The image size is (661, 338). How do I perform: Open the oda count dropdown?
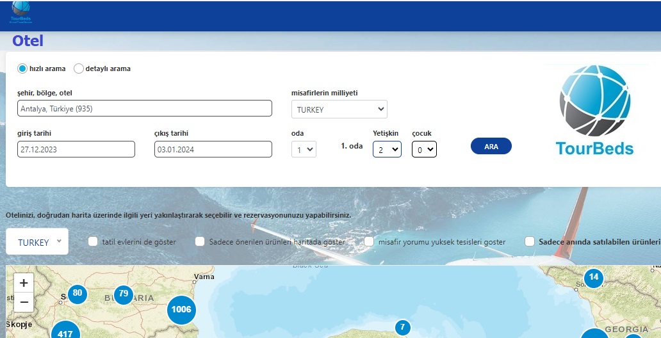click(304, 149)
